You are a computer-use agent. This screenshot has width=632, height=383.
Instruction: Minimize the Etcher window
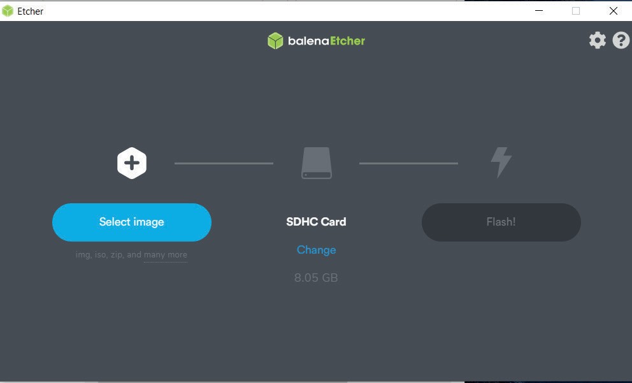[x=539, y=11]
